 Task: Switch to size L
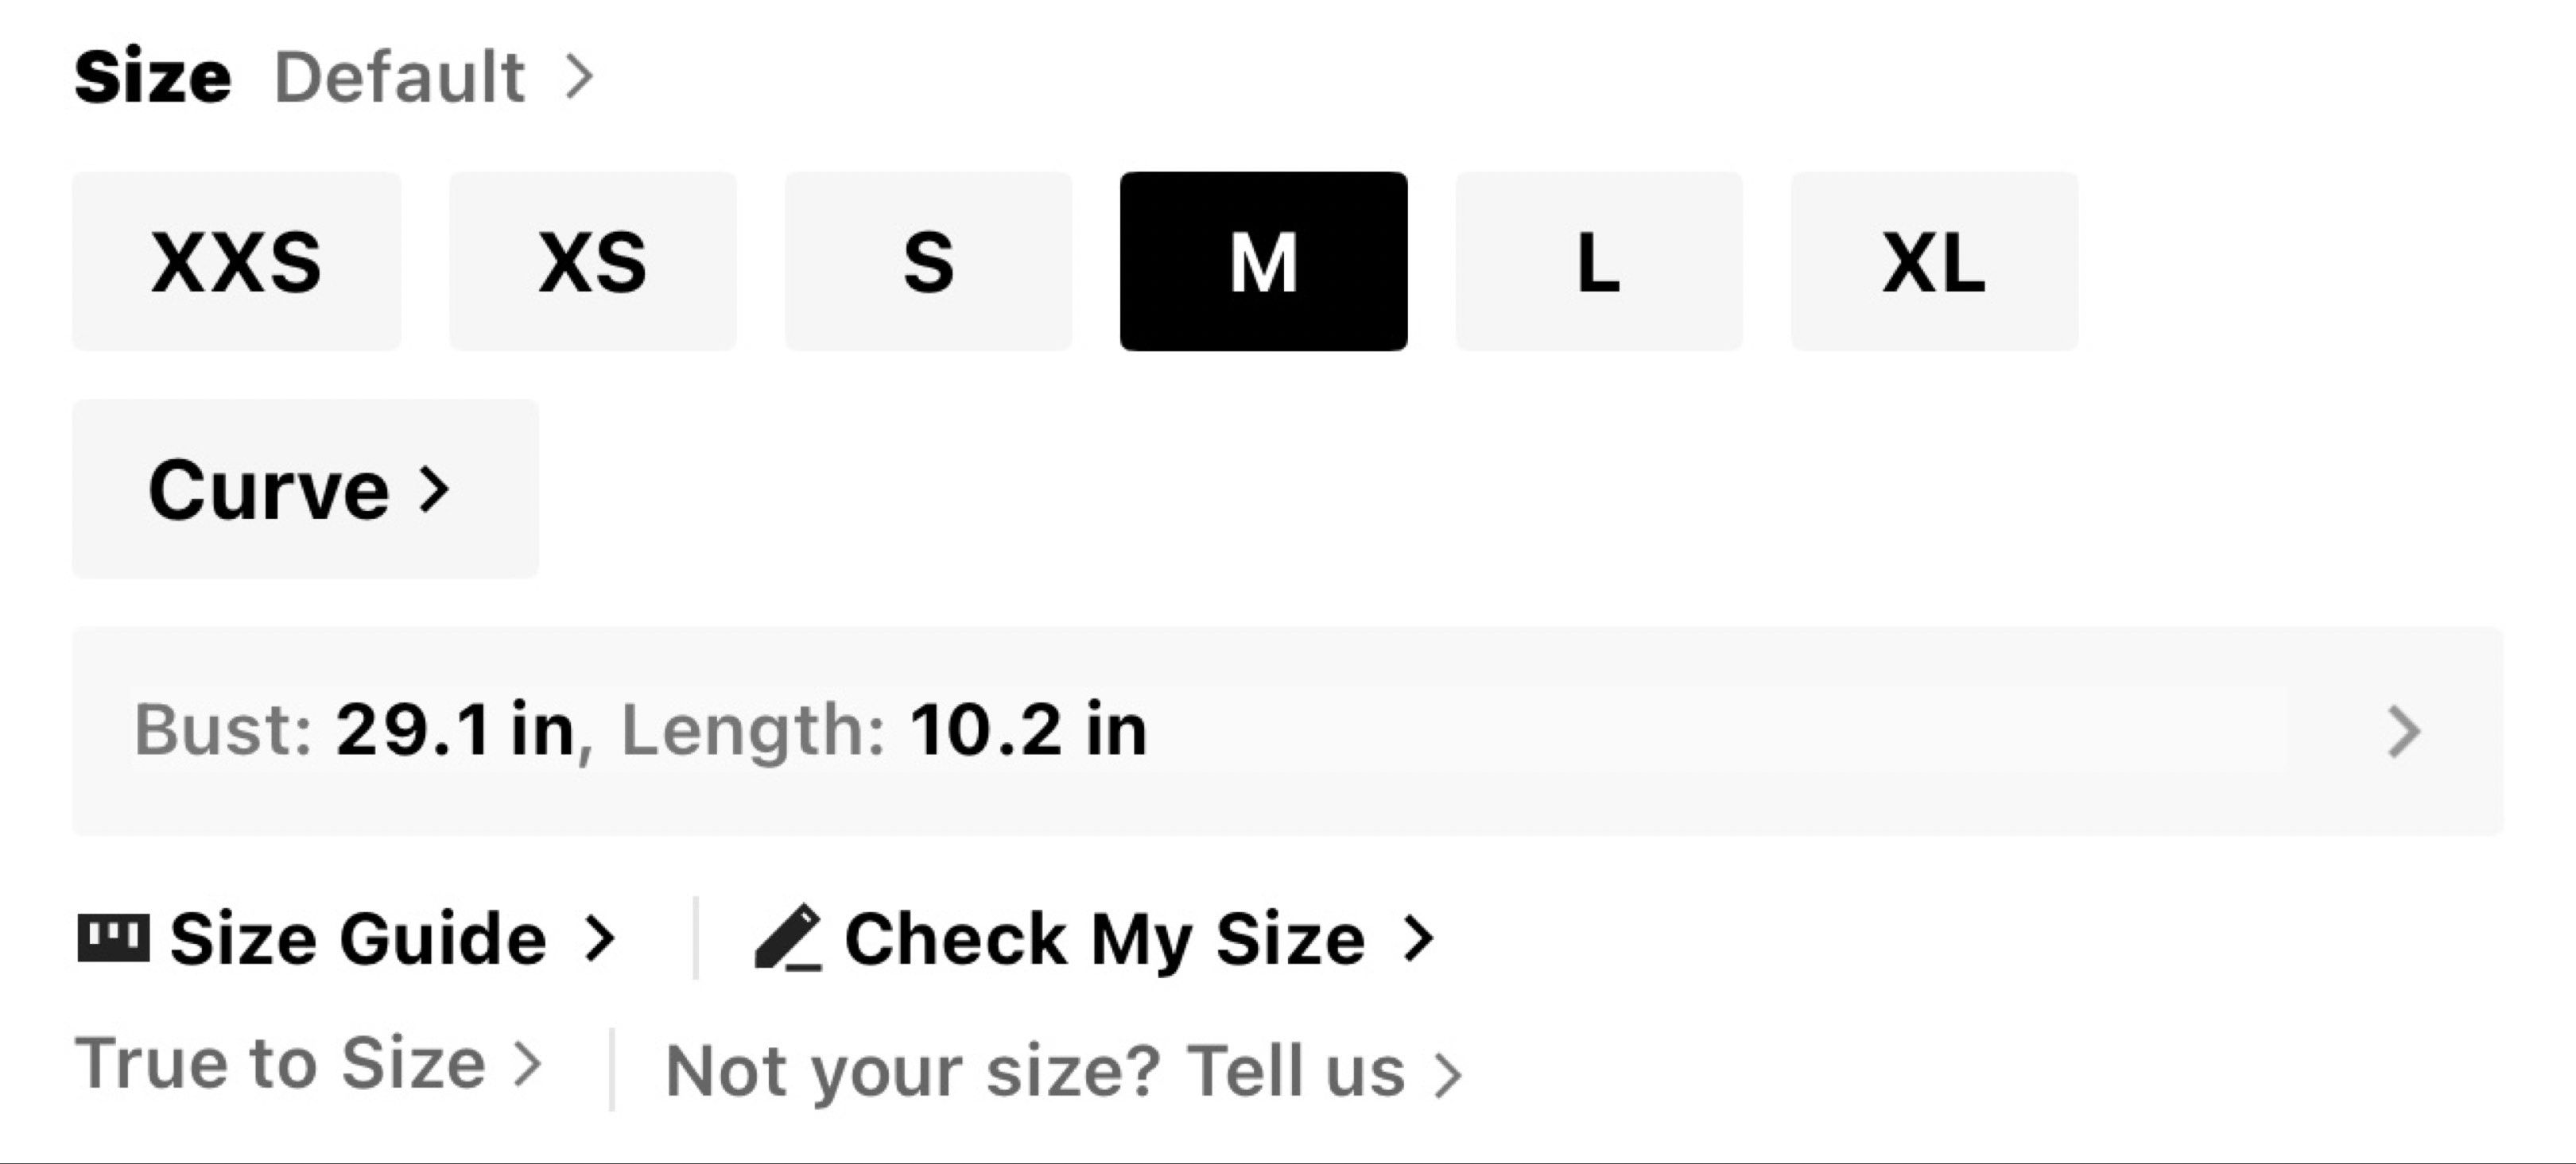pos(1599,261)
